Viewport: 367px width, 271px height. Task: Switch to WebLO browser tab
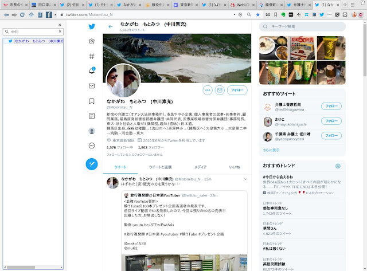coord(242,5)
